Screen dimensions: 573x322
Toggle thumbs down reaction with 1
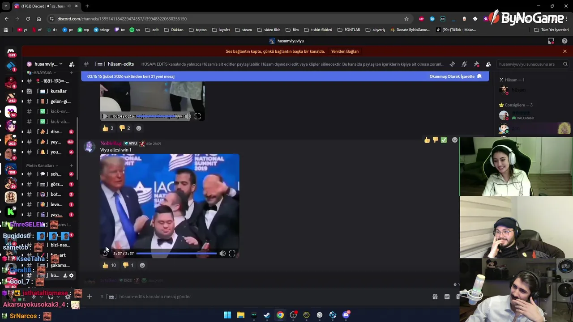pos(128,265)
